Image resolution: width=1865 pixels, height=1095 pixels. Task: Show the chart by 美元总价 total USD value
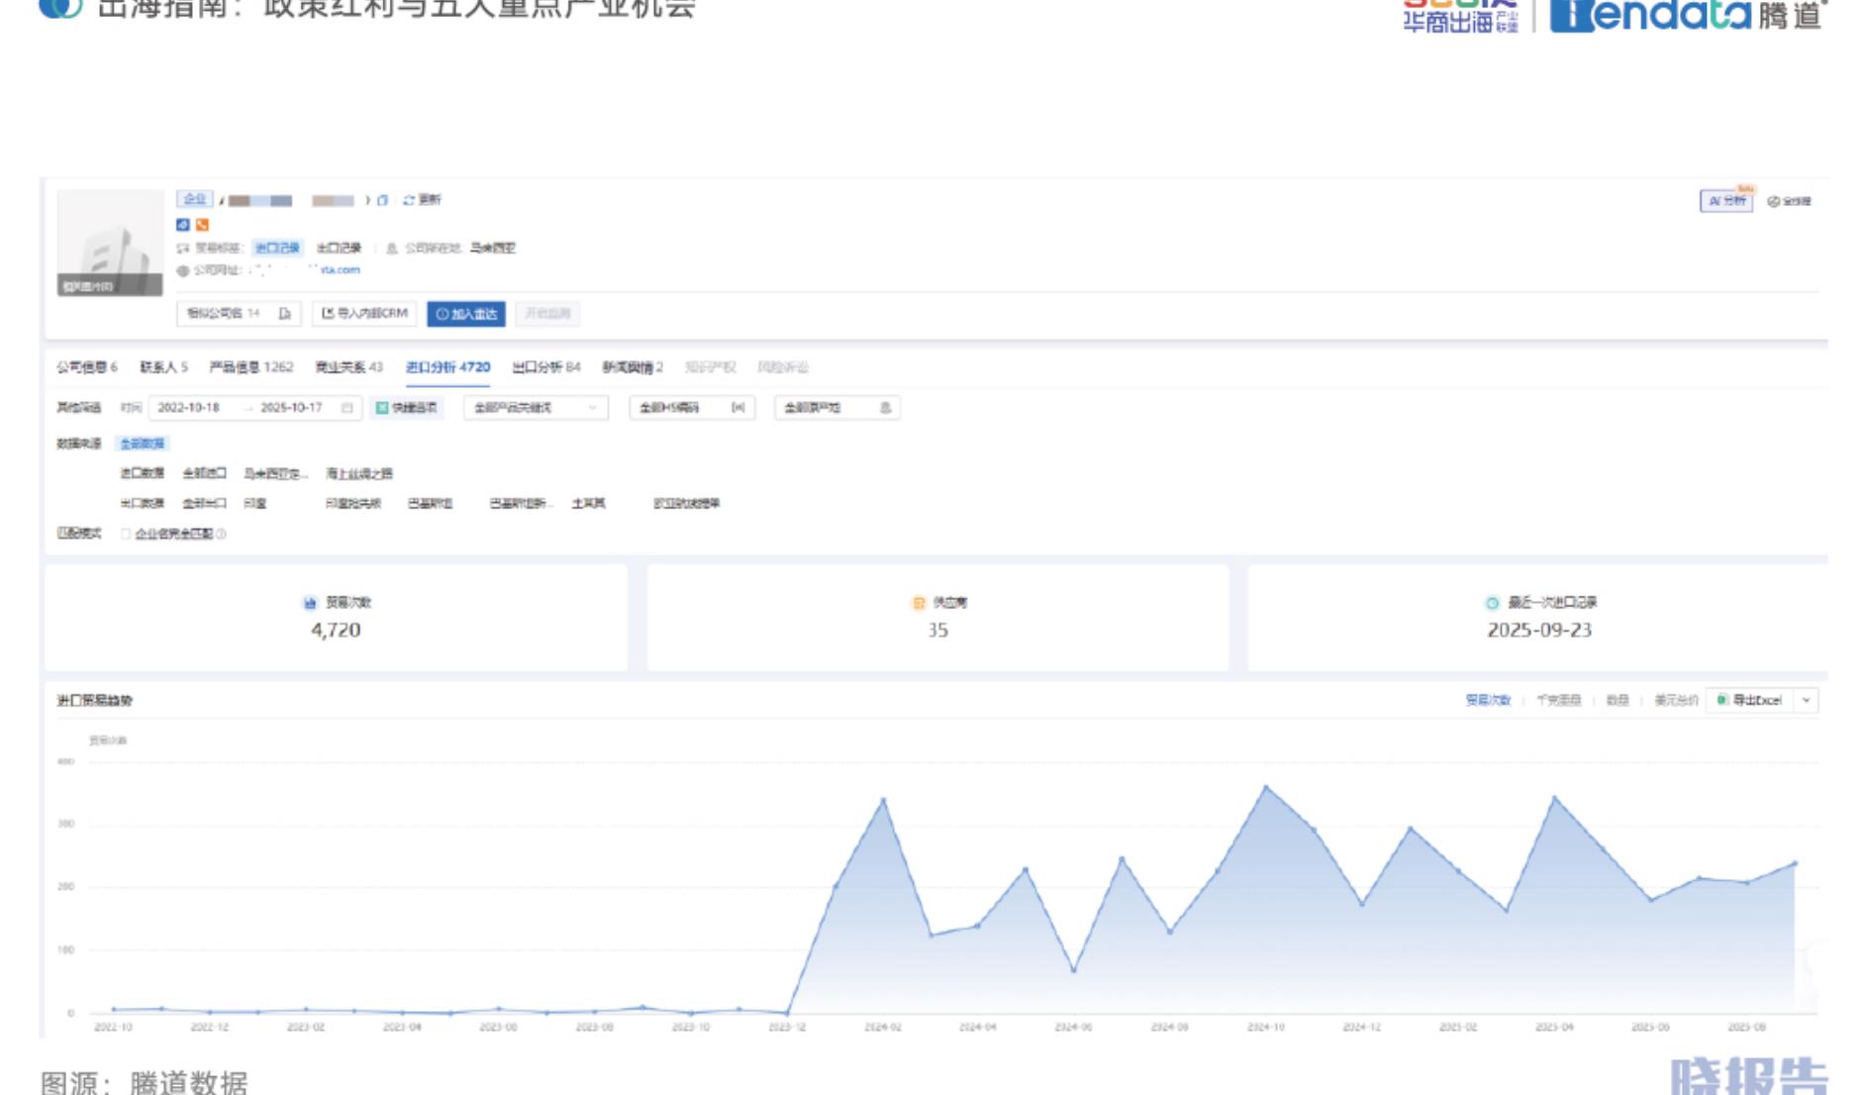[1676, 700]
